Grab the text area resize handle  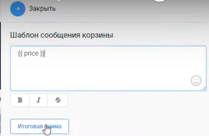click(x=204, y=89)
